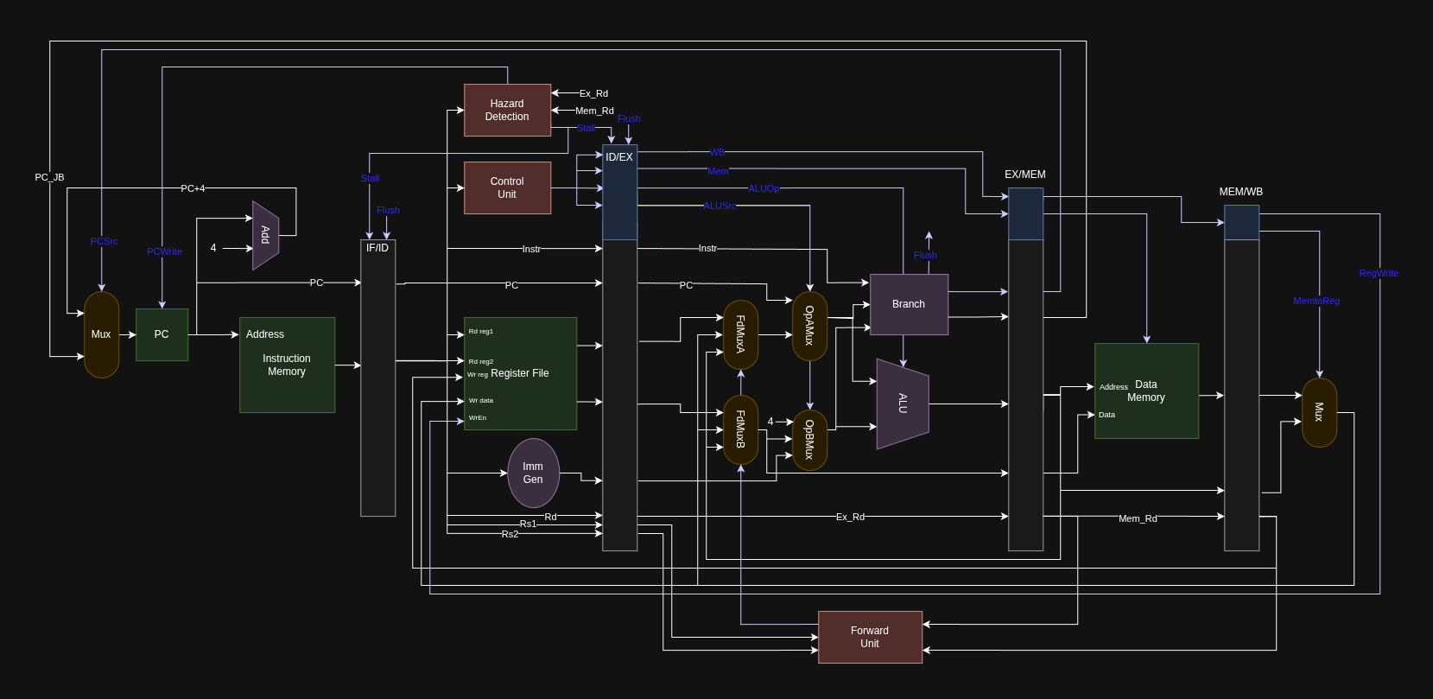Image resolution: width=1433 pixels, height=699 pixels.
Task: Select the Forward Unit block
Action: click(870, 637)
